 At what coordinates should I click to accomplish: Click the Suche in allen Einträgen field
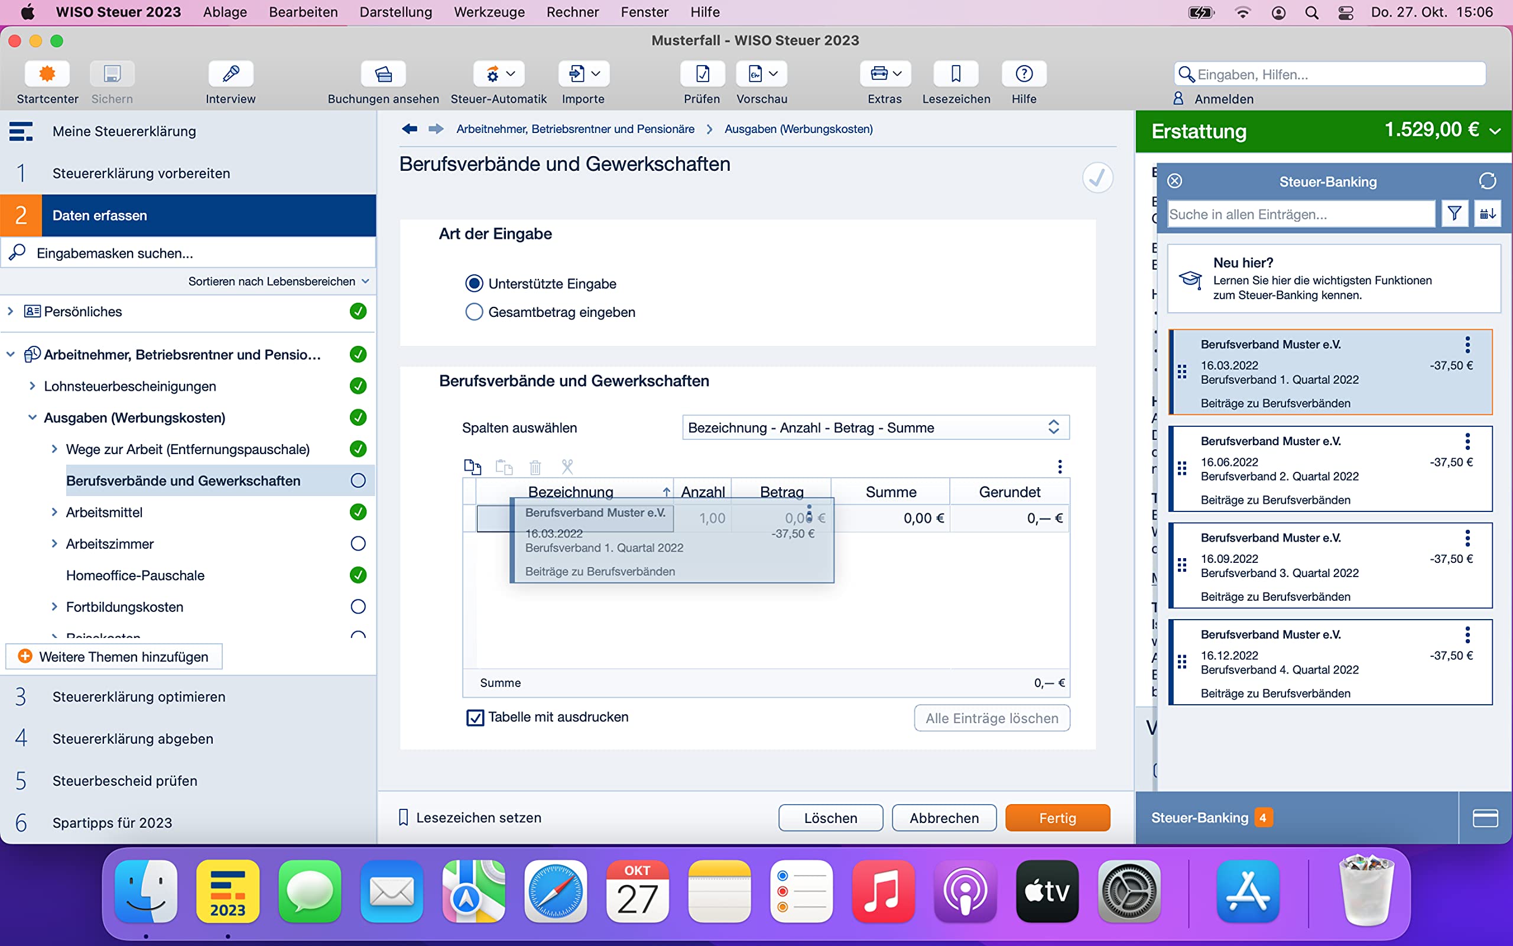(x=1300, y=214)
